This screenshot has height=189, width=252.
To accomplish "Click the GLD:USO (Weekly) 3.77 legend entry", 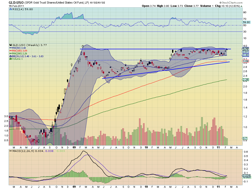I will click(x=30, y=45).
